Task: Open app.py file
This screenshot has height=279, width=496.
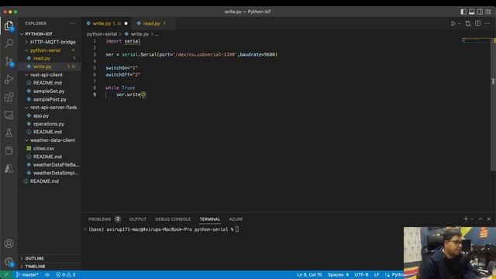Action: coord(50,115)
